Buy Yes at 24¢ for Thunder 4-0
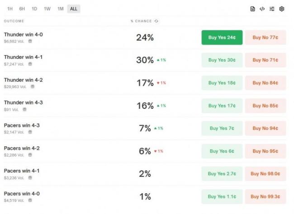This screenshot has width=294, height=214. (222, 37)
